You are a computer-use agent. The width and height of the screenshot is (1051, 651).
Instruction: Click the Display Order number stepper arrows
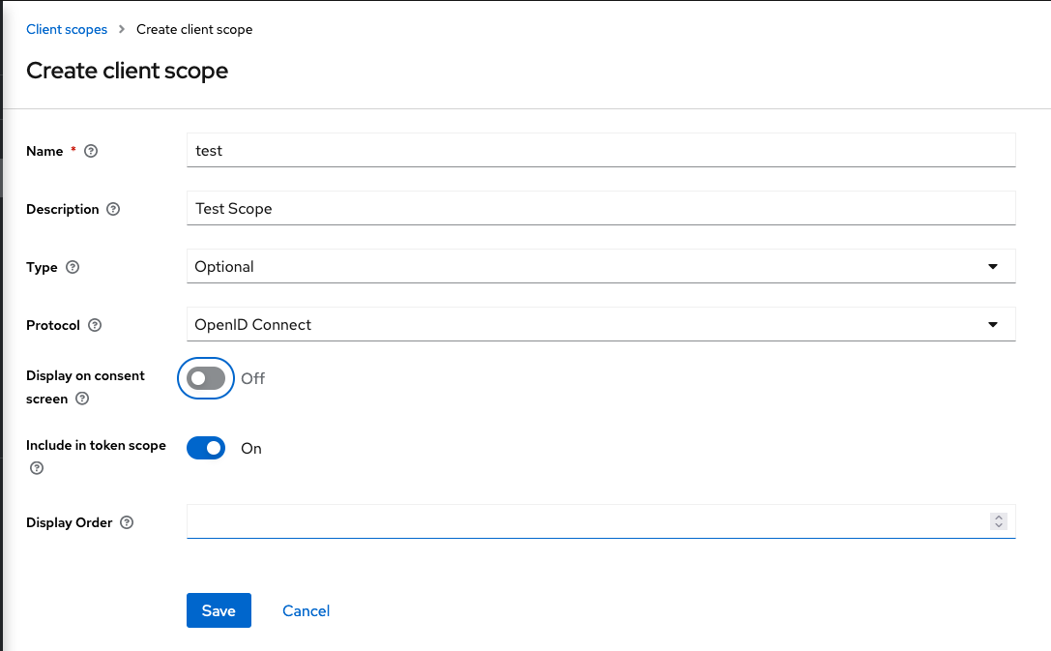click(x=999, y=521)
